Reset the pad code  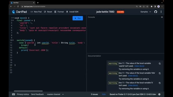coord(48,12)
